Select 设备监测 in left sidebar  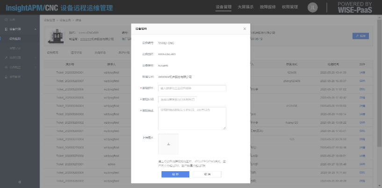click(15, 39)
